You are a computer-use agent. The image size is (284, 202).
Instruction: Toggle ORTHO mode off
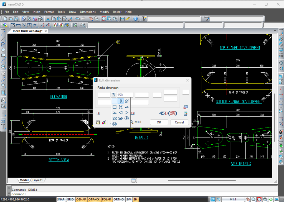pos(119,199)
